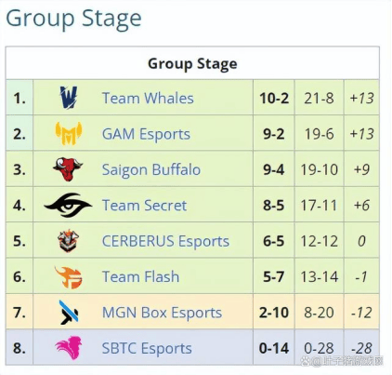The image size is (392, 375).
Task: Click the Team Whales logo icon
Action: (x=69, y=98)
